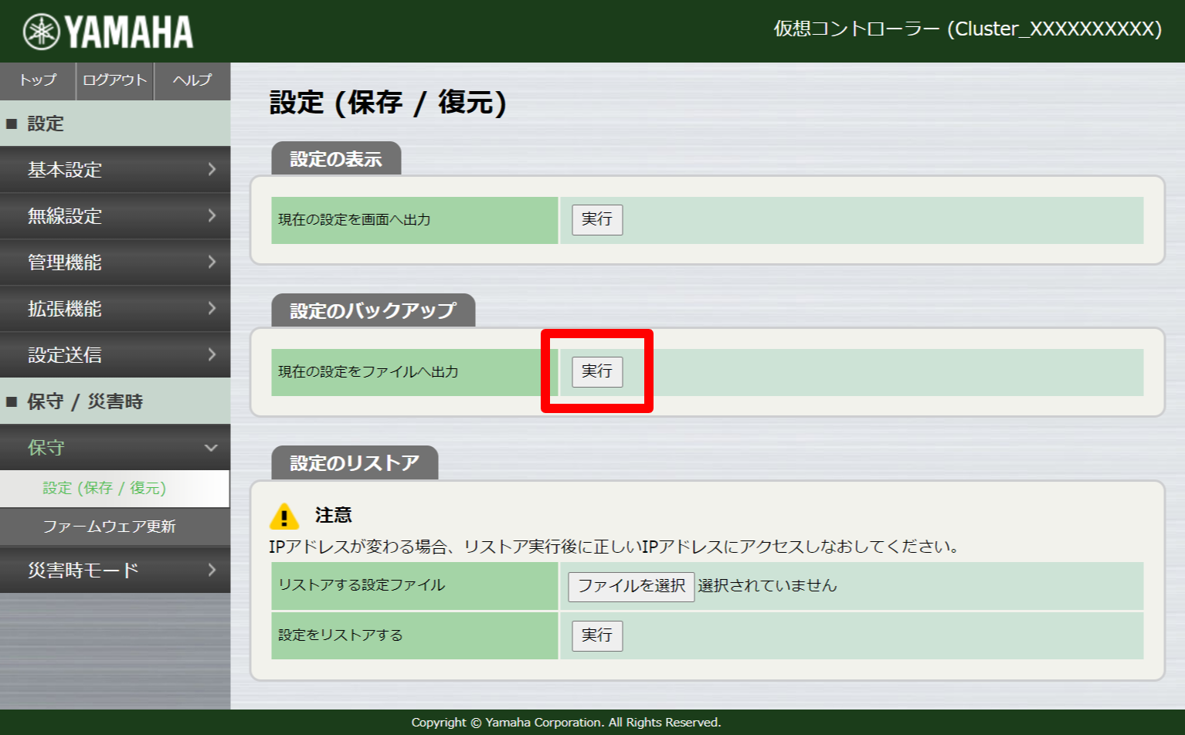Click ログアウト to log out
Image resolution: width=1185 pixels, height=735 pixels.
pos(114,80)
